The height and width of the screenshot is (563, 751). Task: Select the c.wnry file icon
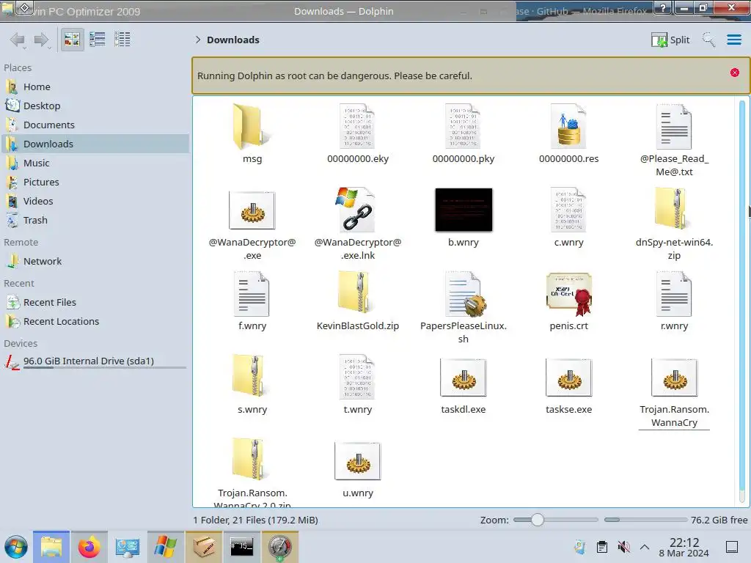[568, 210]
